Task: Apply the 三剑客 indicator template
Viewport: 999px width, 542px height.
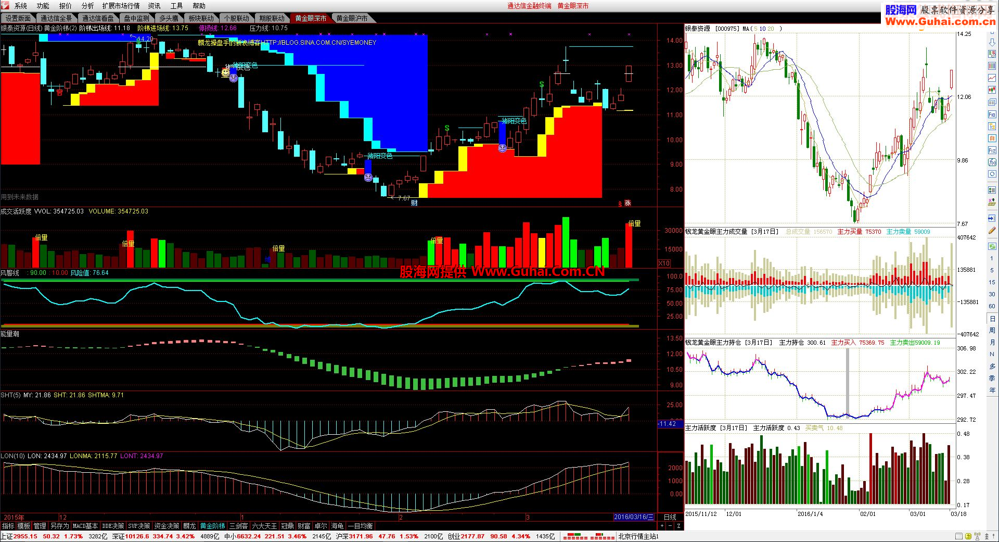Action: pyautogui.click(x=238, y=526)
